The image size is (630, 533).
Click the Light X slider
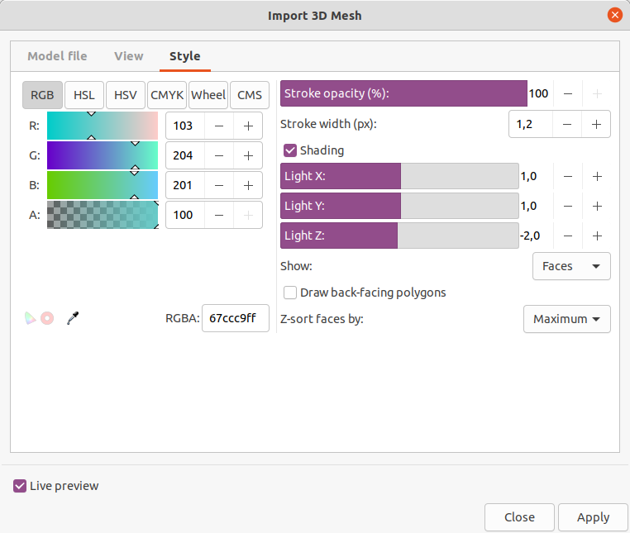[399, 176]
